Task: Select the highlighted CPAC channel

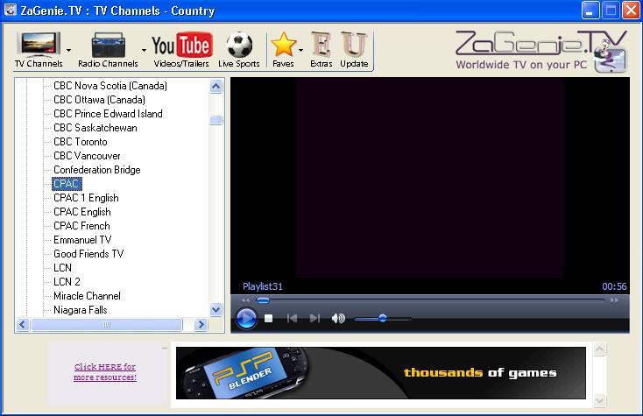Action: (x=67, y=184)
